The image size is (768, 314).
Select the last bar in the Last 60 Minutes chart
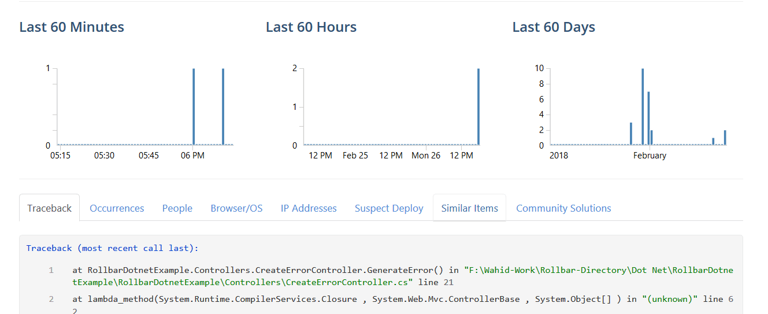(x=223, y=107)
